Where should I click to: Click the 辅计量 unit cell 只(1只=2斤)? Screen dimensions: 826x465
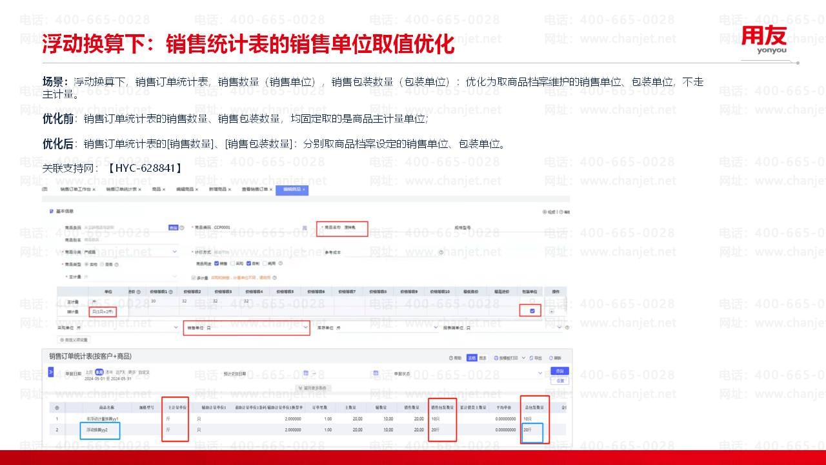[x=103, y=313]
